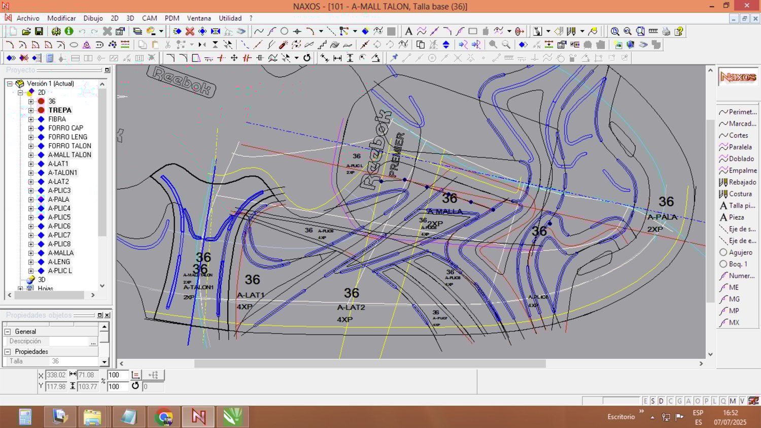Screen dimensions: 761x428
Task: Toggle the D status indicator in status bar
Action: coord(661,401)
